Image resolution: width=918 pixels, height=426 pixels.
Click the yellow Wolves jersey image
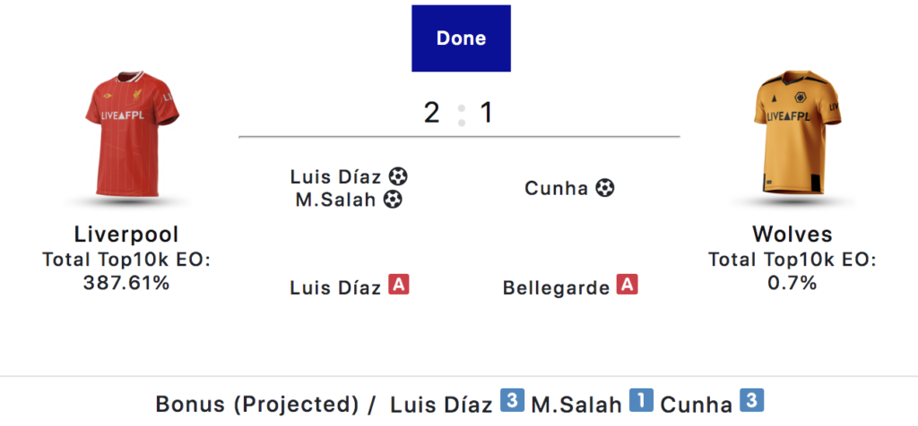click(x=797, y=132)
